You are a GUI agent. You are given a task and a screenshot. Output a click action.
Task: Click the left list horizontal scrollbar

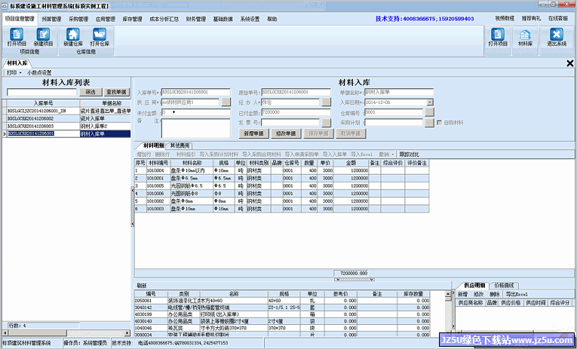(66, 333)
